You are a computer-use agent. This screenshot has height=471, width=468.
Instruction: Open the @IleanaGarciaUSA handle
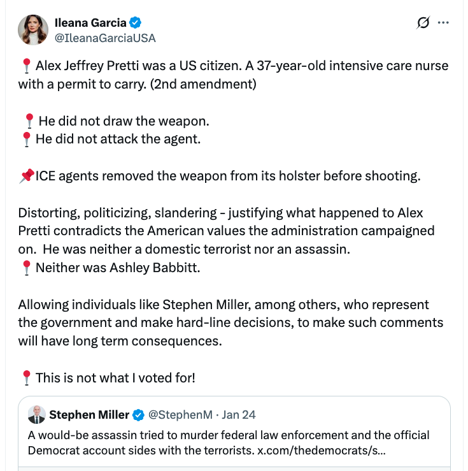tap(105, 38)
